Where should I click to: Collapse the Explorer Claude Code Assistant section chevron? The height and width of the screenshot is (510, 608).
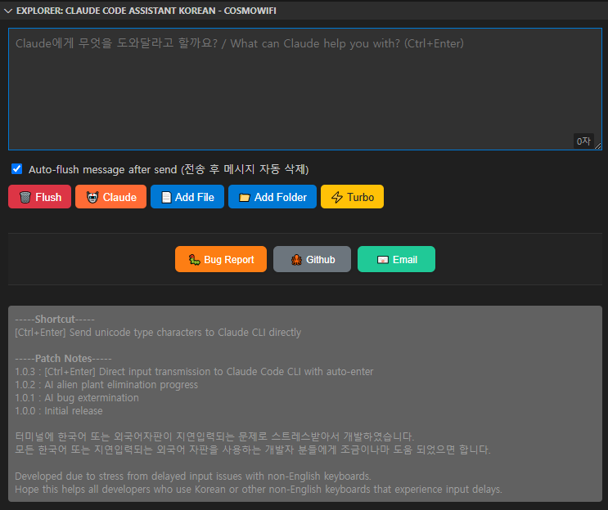pos(7,11)
